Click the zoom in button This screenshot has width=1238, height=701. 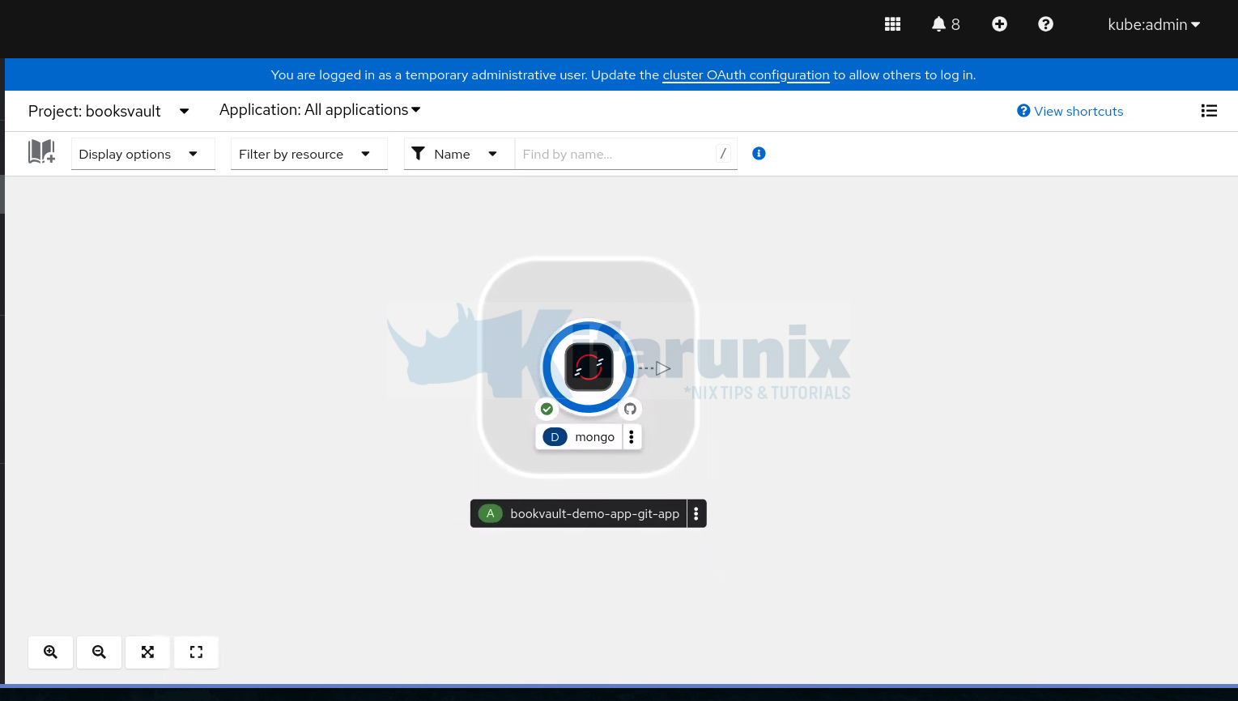pos(50,652)
